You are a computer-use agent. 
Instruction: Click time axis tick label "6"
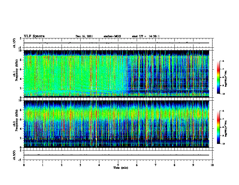coord(137,165)
